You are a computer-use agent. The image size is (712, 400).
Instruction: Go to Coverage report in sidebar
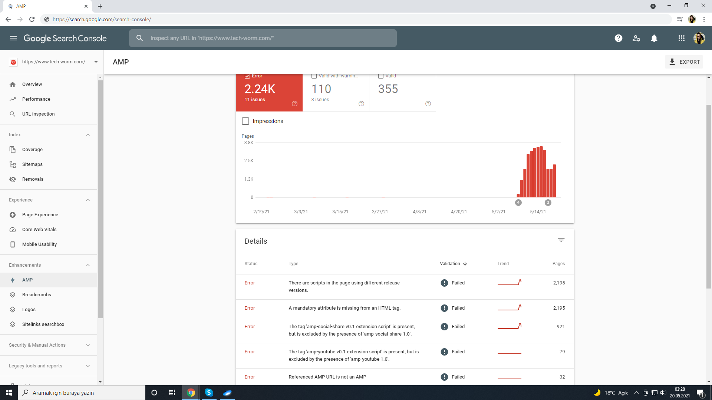coord(32,150)
